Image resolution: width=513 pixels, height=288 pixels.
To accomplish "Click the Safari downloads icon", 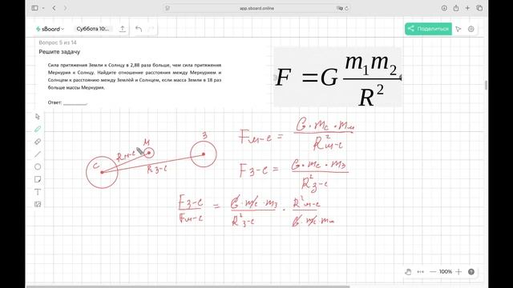I will tap(444, 8).
